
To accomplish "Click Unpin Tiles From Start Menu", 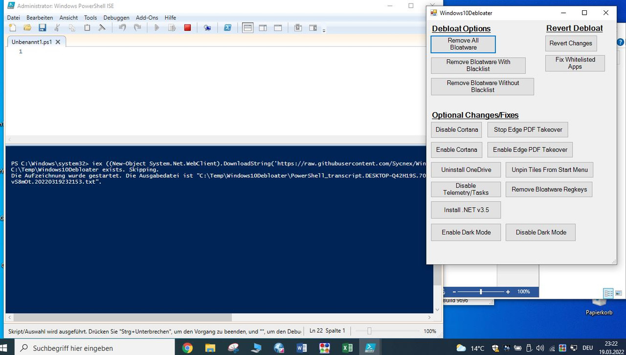I will [x=550, y=170].
